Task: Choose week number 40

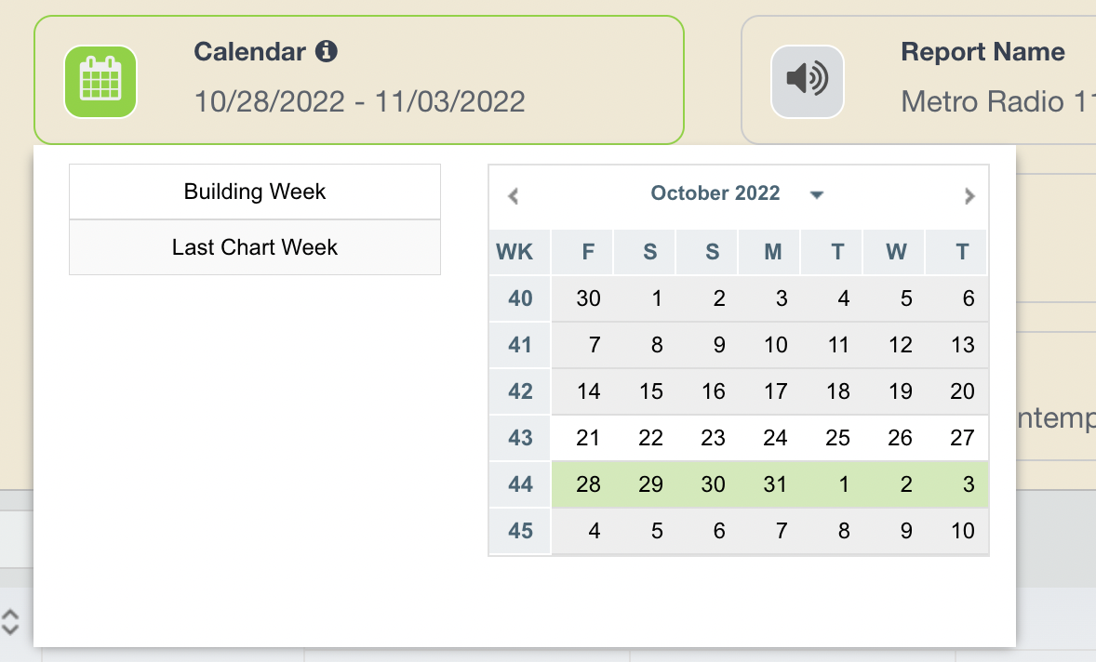Action: 520,298
